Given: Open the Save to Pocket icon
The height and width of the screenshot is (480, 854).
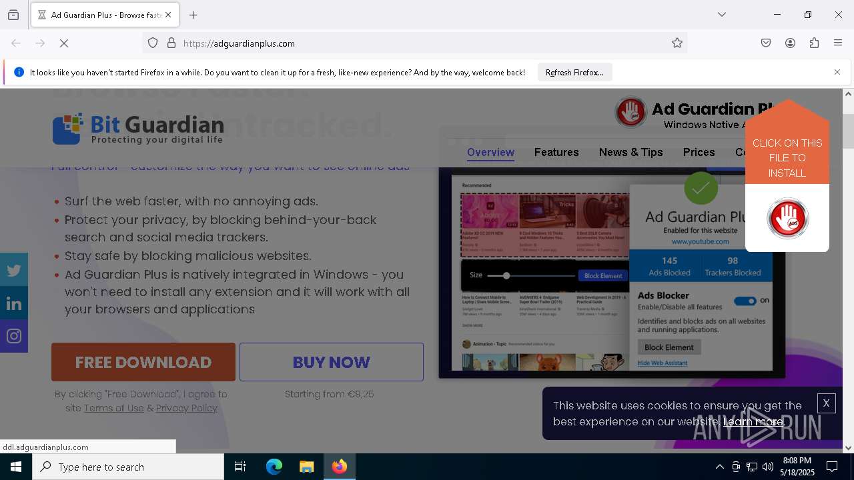Looking at the screenshot, I should 766,43.
